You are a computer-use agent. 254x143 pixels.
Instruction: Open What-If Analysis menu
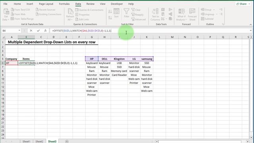[181, 15]
